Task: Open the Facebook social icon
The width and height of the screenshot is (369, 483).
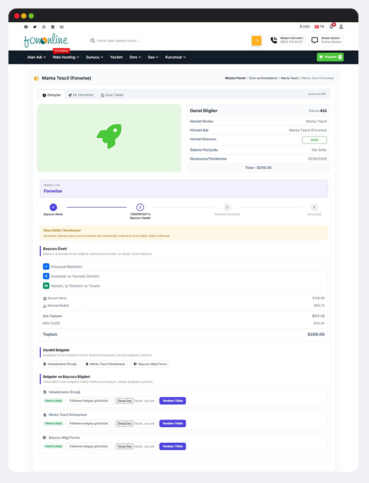Action: [x=26, y=27]
